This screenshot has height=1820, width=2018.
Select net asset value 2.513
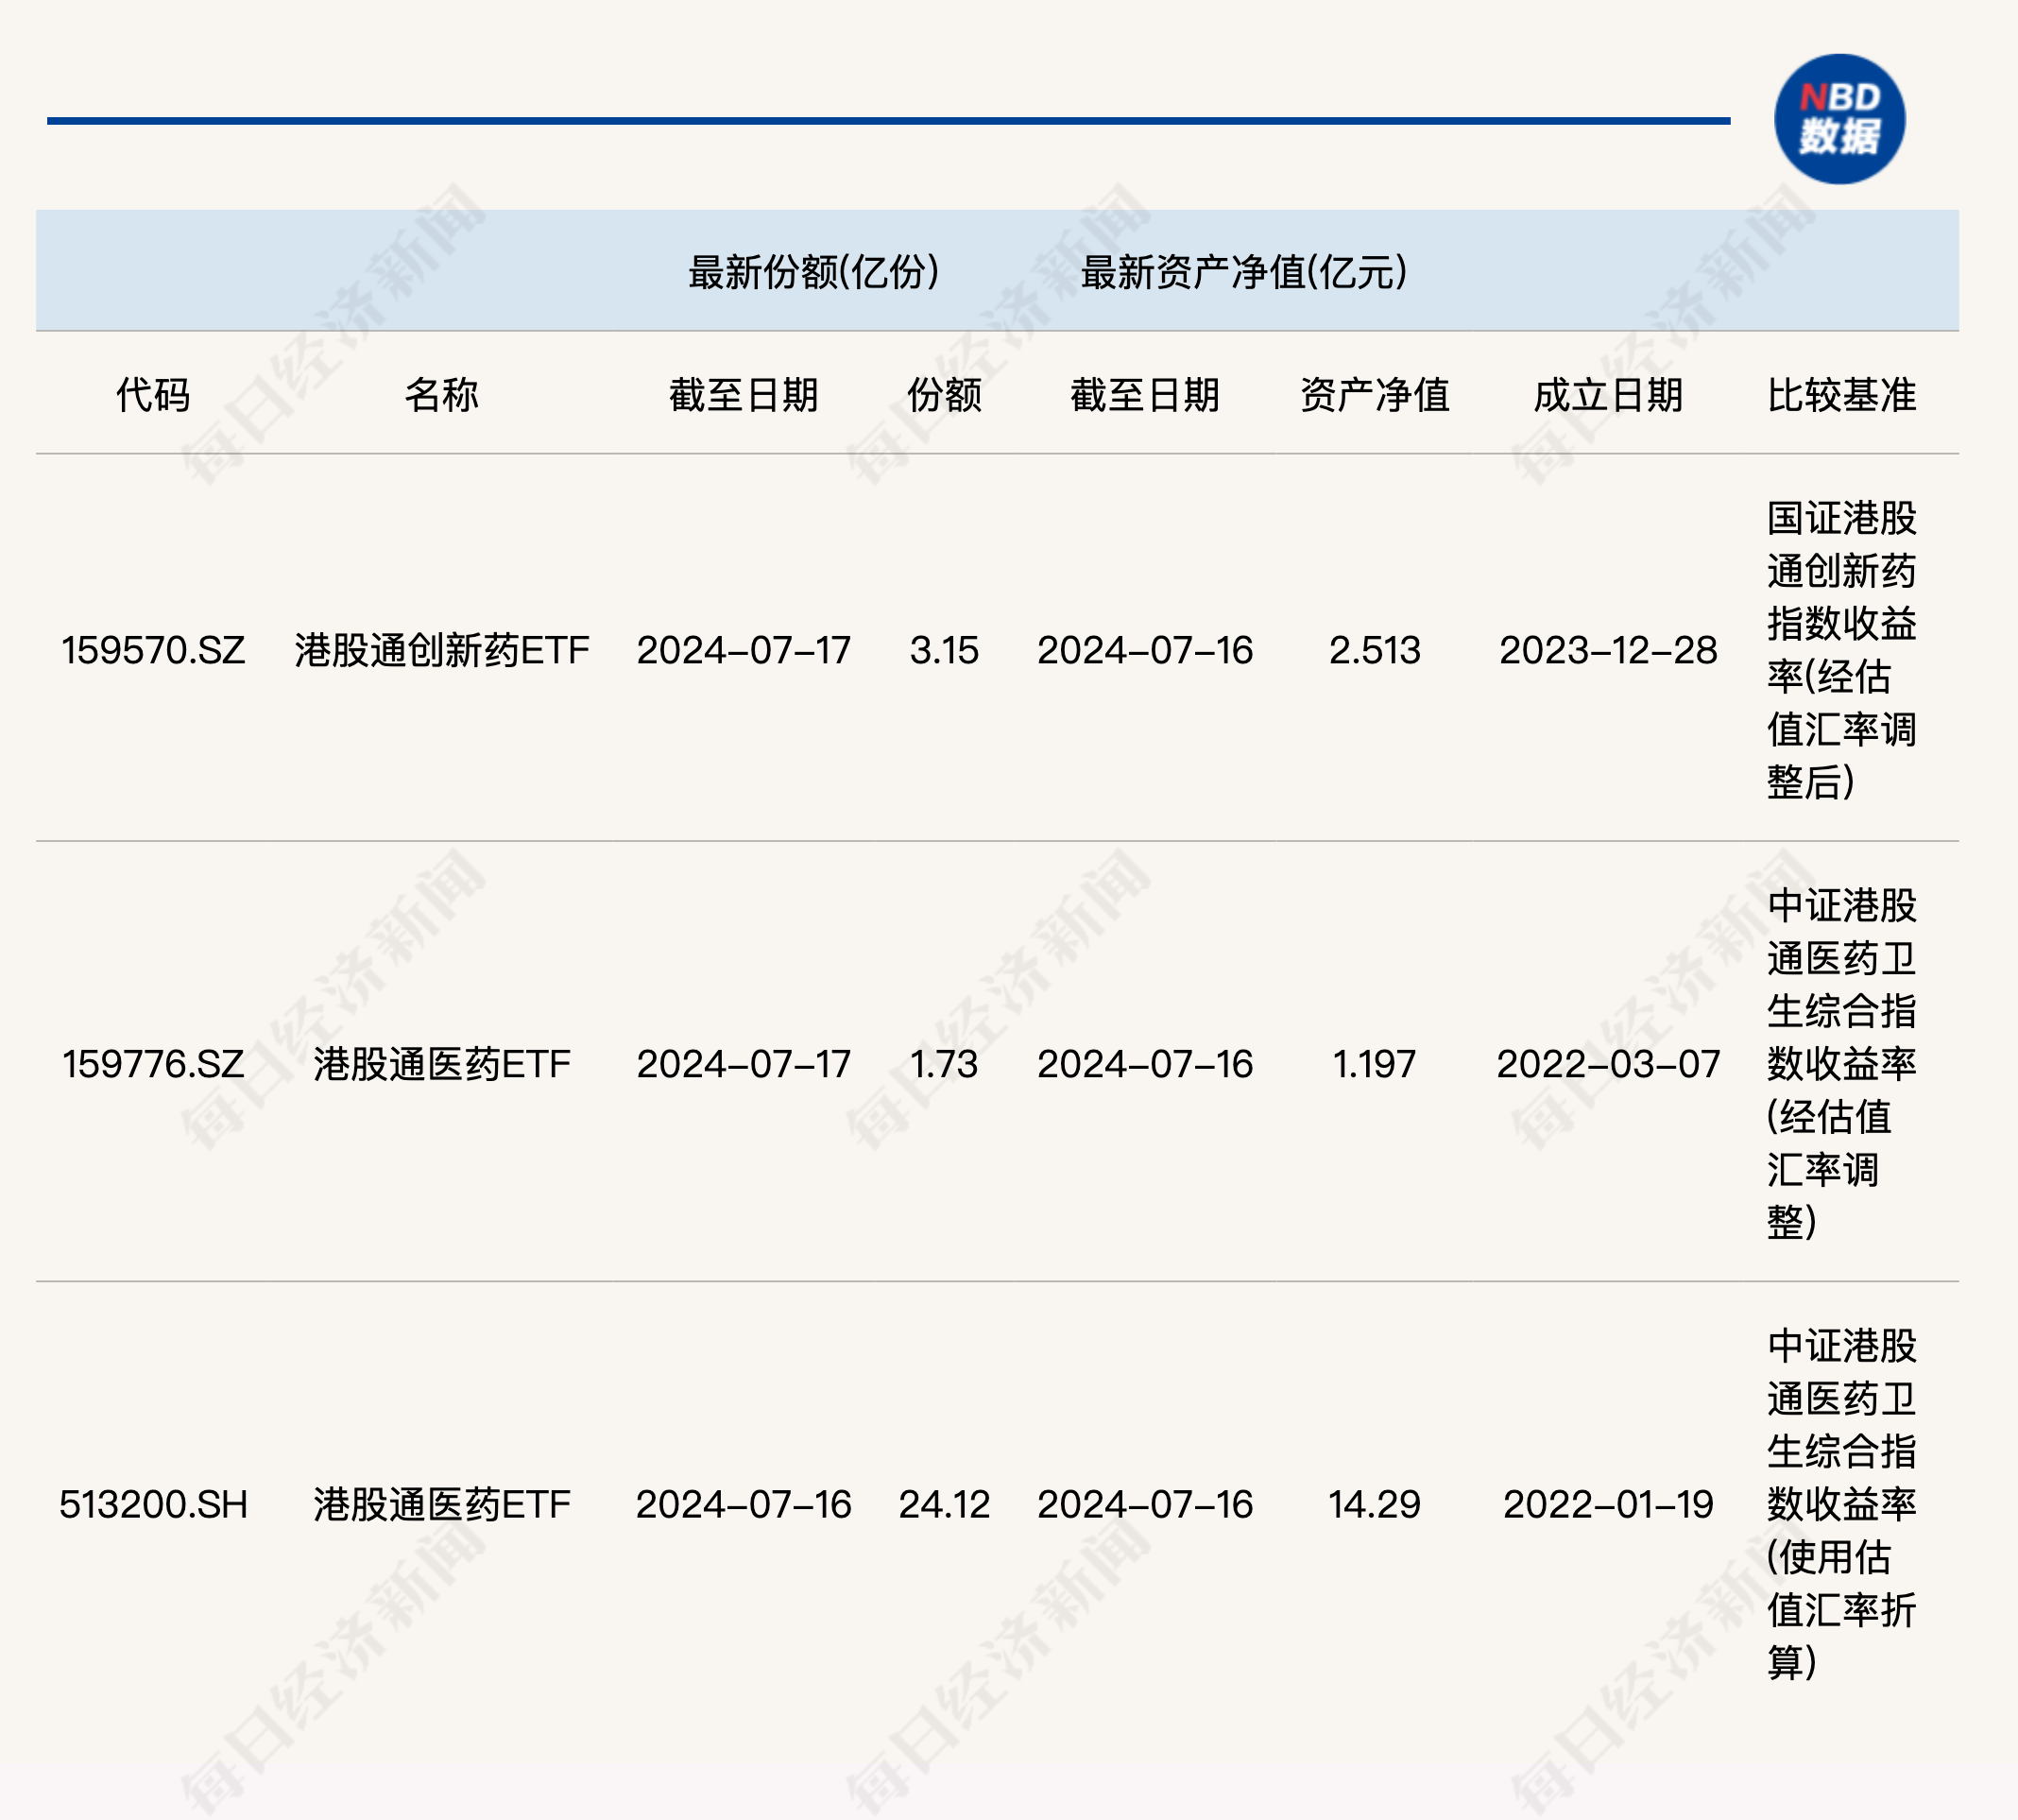pyautogui.click(x=1375, y=650)
